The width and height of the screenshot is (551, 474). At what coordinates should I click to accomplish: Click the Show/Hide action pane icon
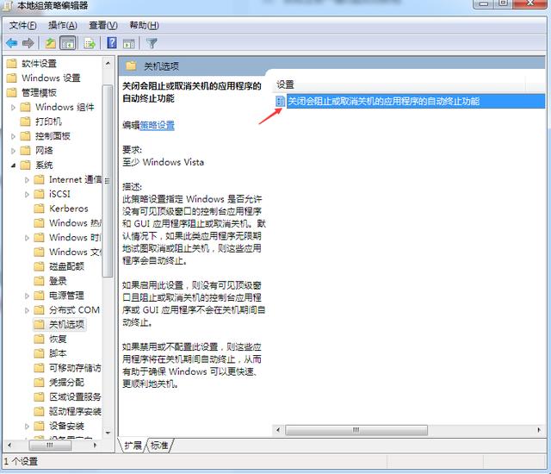tap(129, 43)
